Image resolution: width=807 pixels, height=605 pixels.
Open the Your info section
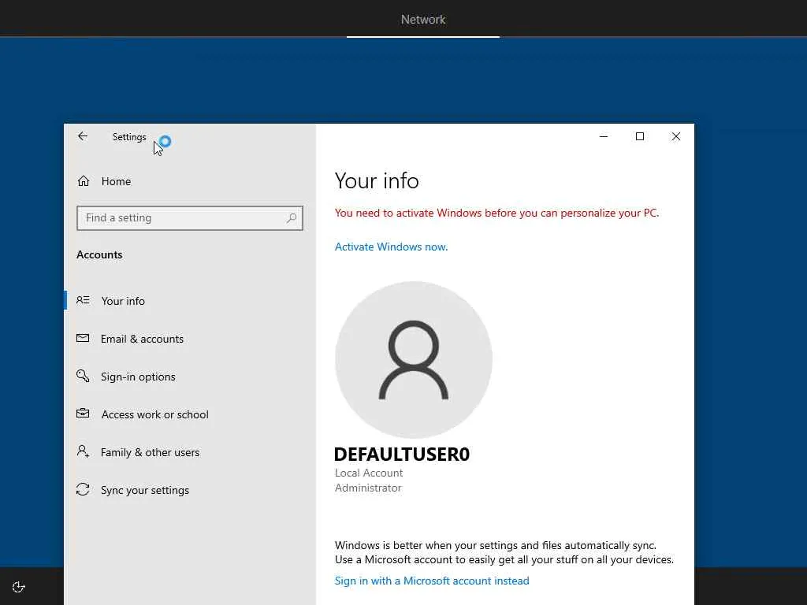[x=190, y=301]
